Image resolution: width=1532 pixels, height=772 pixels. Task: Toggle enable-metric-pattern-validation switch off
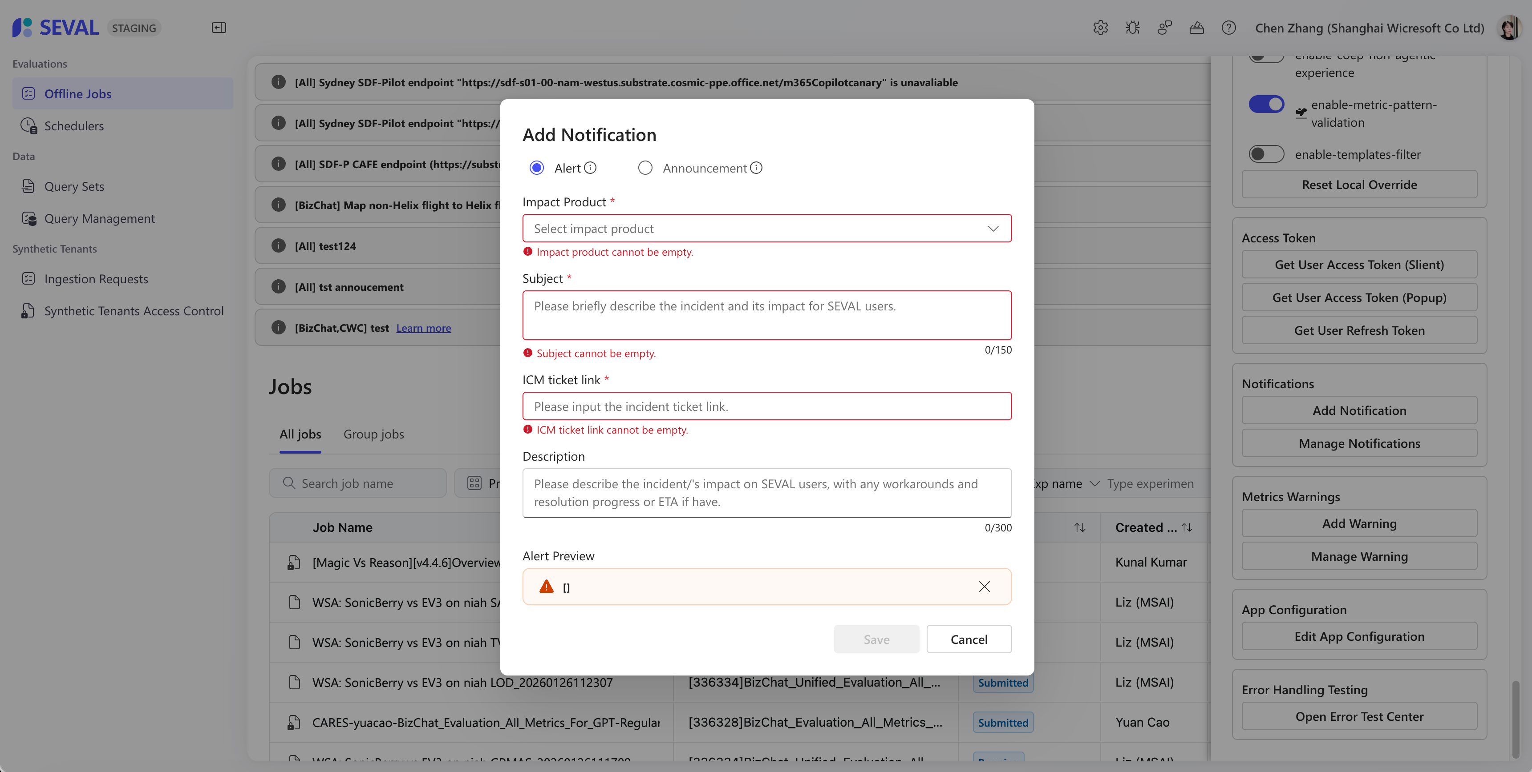pyautogui.click(x=1266, y=105)
